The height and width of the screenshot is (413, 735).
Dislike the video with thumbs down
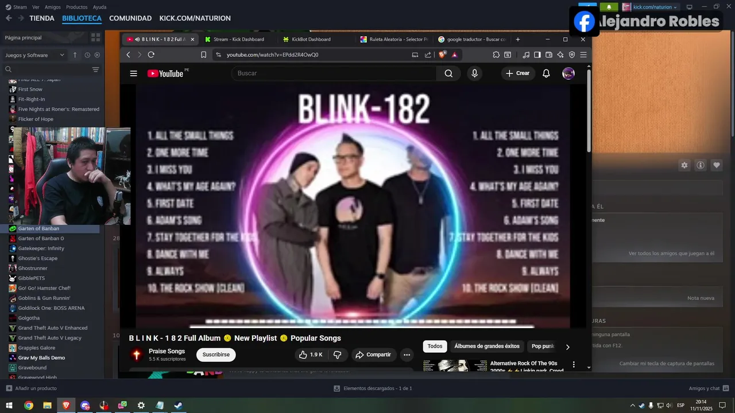coord(338,354)
